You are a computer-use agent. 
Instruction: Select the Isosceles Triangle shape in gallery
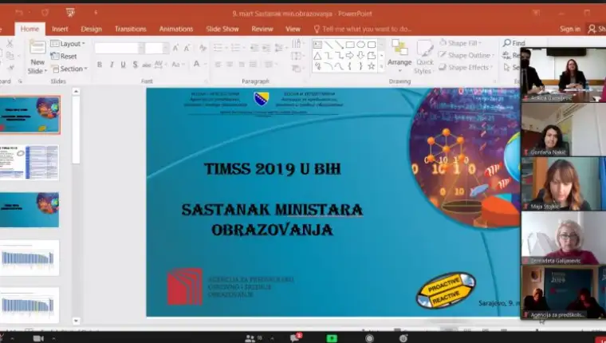coord(317,56)
